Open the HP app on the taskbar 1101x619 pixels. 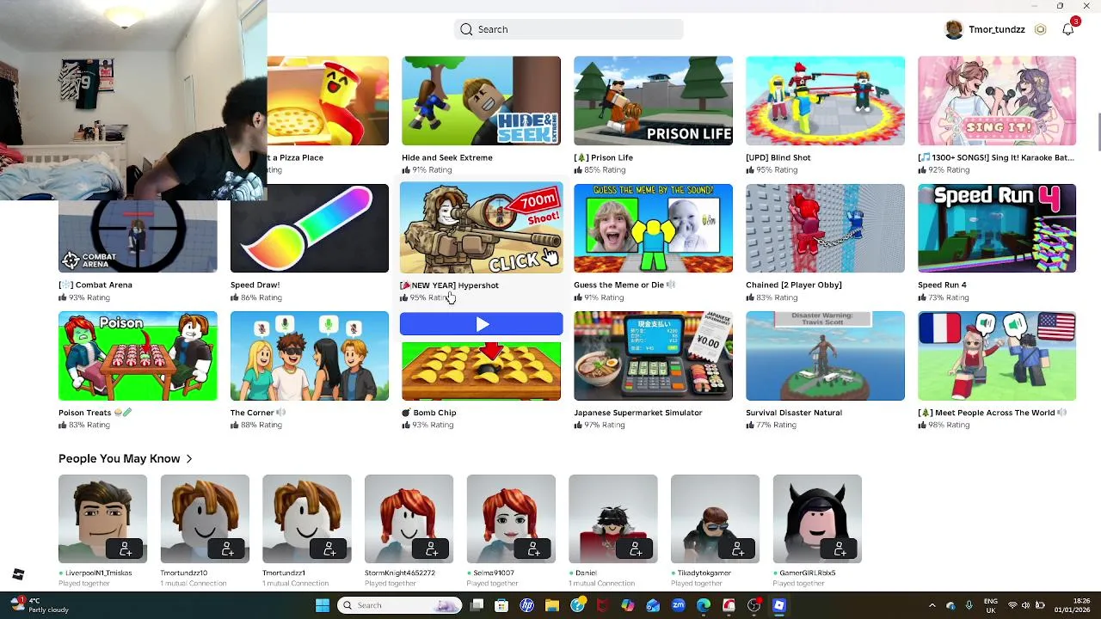point(527,605)
